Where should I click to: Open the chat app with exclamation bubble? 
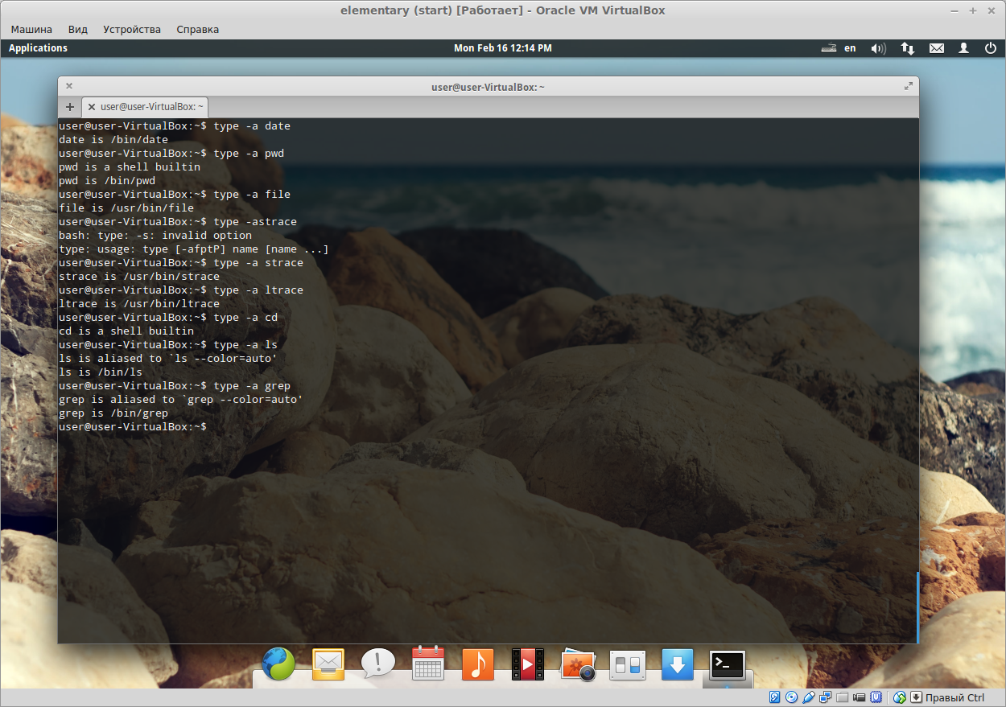click(378, 664)
